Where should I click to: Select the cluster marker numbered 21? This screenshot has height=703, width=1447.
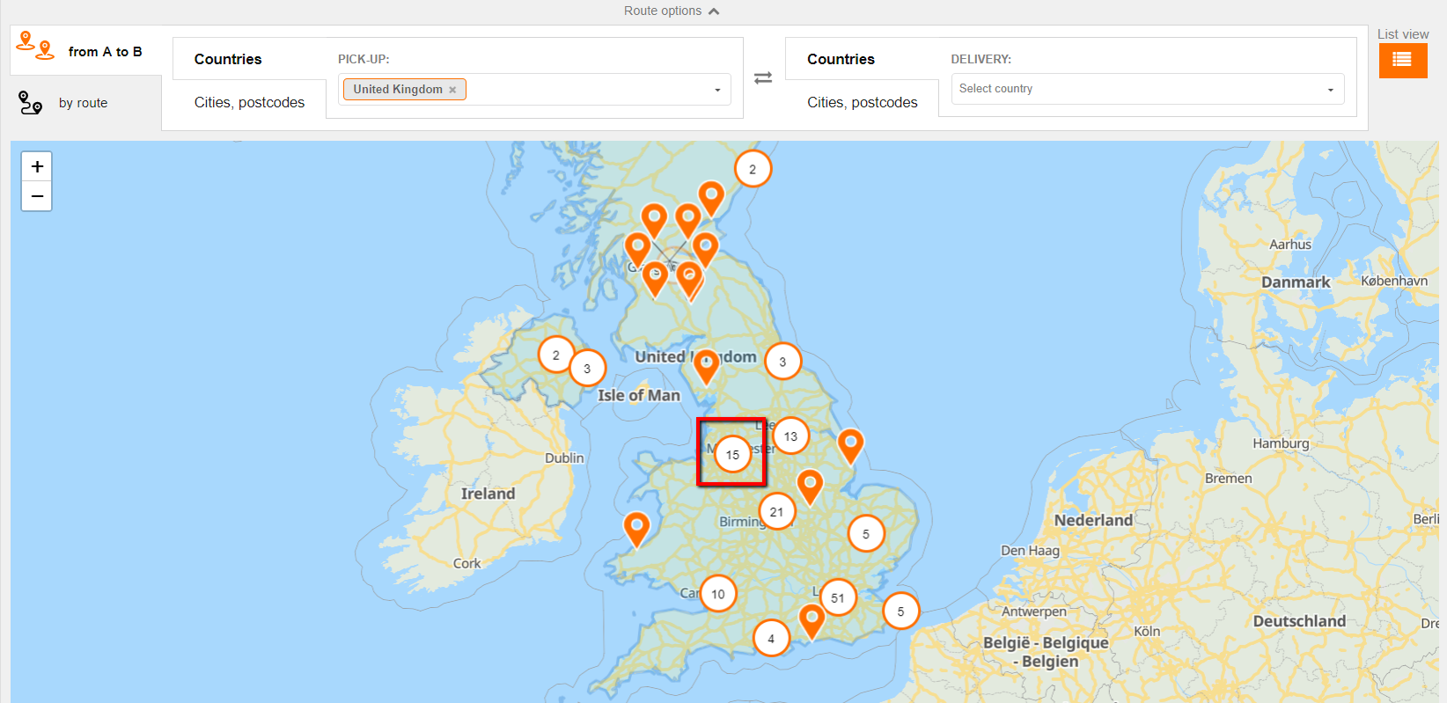click(776, 512)
